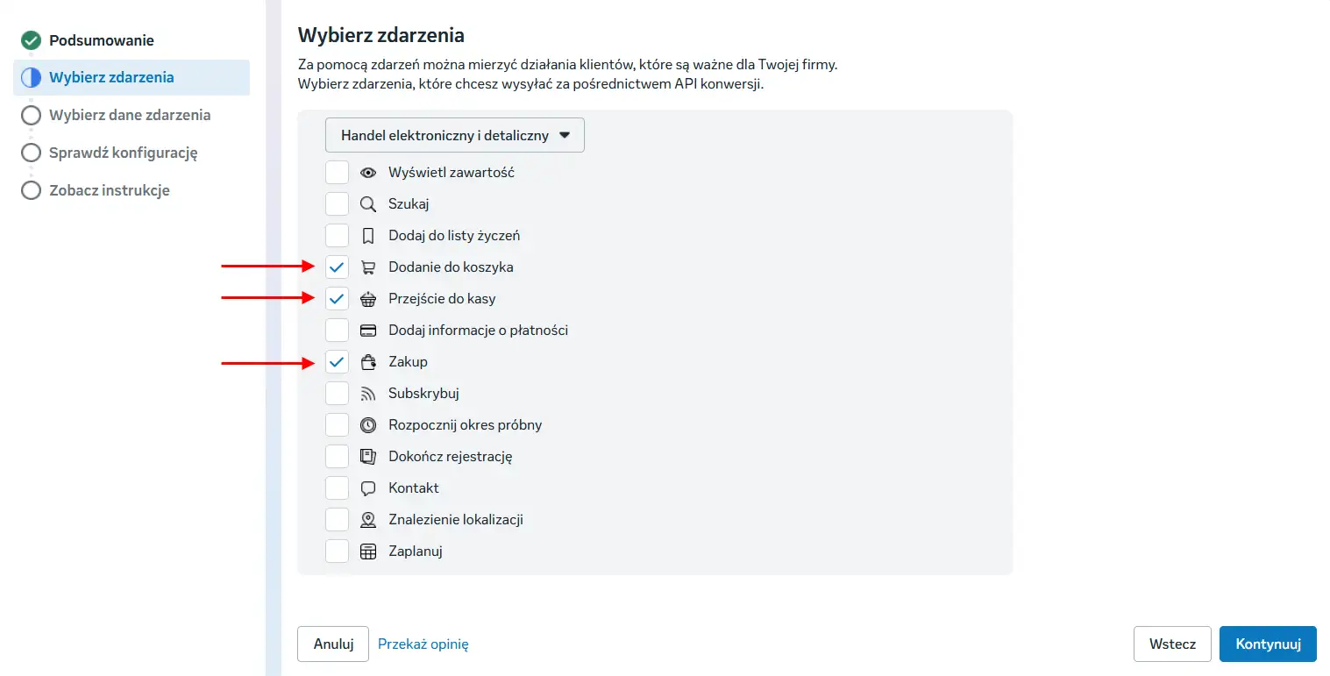This screenshot has width=1330, height=676.
Task: Enable the Subskrybuj checkbox
Action: point(337,393)
